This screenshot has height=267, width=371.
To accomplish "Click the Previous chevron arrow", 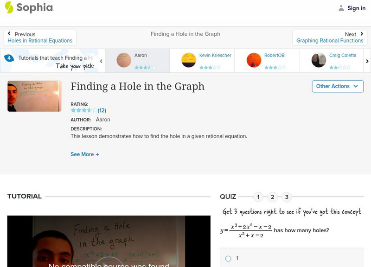I will click(10, 32).
